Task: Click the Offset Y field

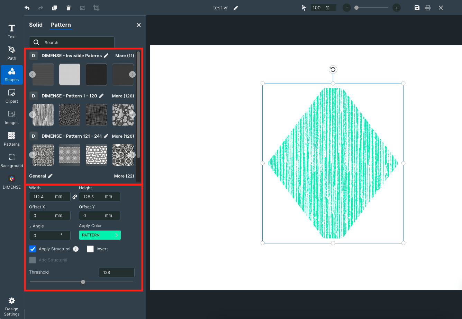Action: click(100, 215)
